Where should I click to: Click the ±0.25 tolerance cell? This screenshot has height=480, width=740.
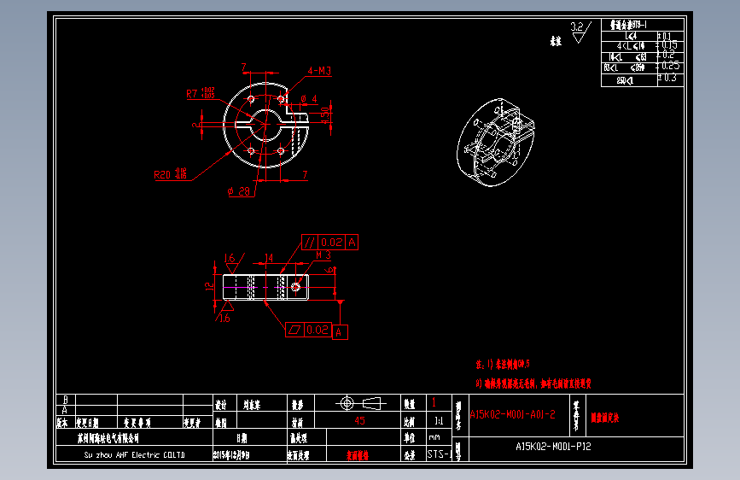point(671,67)
